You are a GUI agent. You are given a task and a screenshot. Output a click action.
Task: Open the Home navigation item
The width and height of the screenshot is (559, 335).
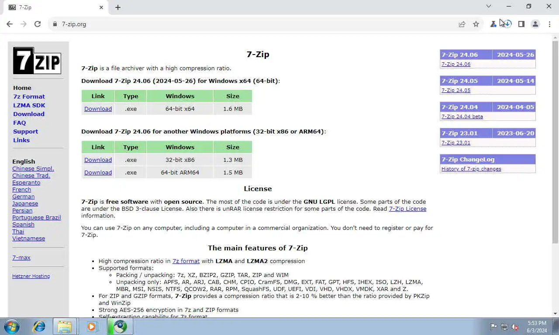pyautogui.click(x=22, y=88)
